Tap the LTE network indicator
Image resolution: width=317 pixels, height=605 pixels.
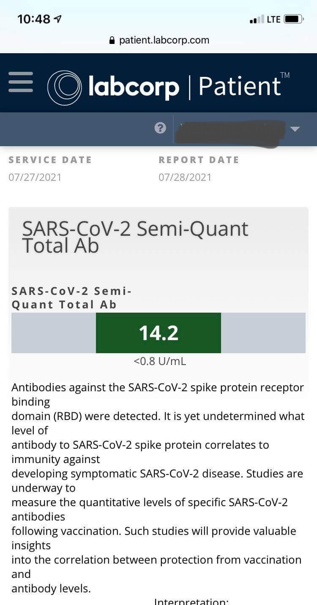click(273, 19)
